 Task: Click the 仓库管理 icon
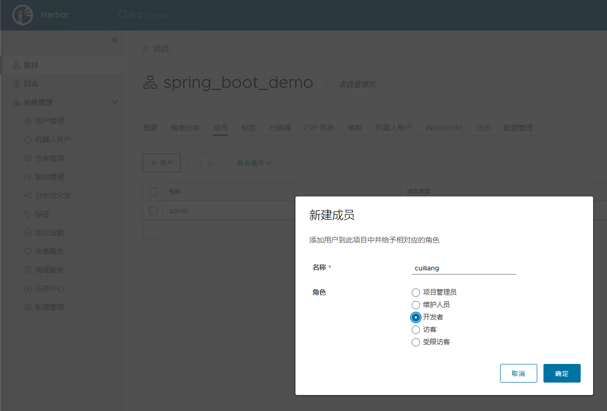pos(28,158)
